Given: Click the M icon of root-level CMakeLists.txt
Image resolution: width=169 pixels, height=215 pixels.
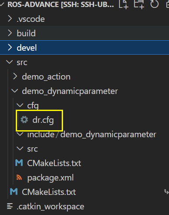Looking at the screenshot, I should (14, 191).
